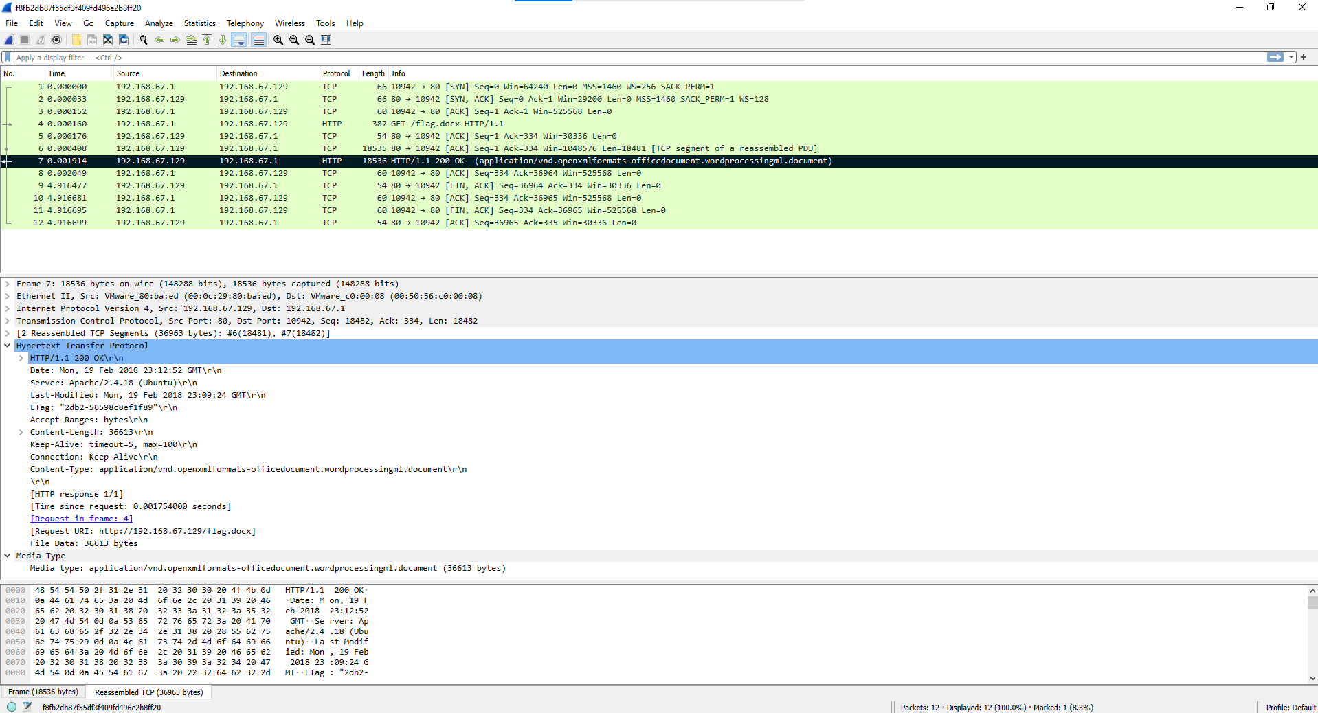Expand the Frame 7 details

[x=8, y=284]
